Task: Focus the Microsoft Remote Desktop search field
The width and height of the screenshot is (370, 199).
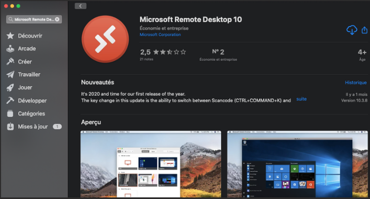Action: point(34,19)
